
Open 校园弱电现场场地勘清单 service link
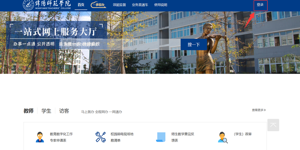(122, 137)
